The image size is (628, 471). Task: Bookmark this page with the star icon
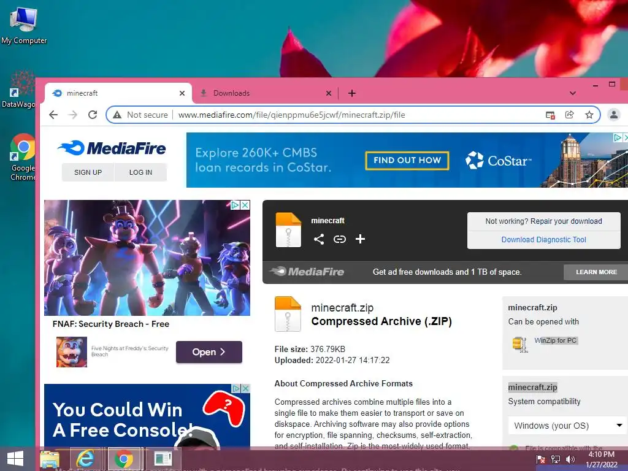(x=589, y=115)
